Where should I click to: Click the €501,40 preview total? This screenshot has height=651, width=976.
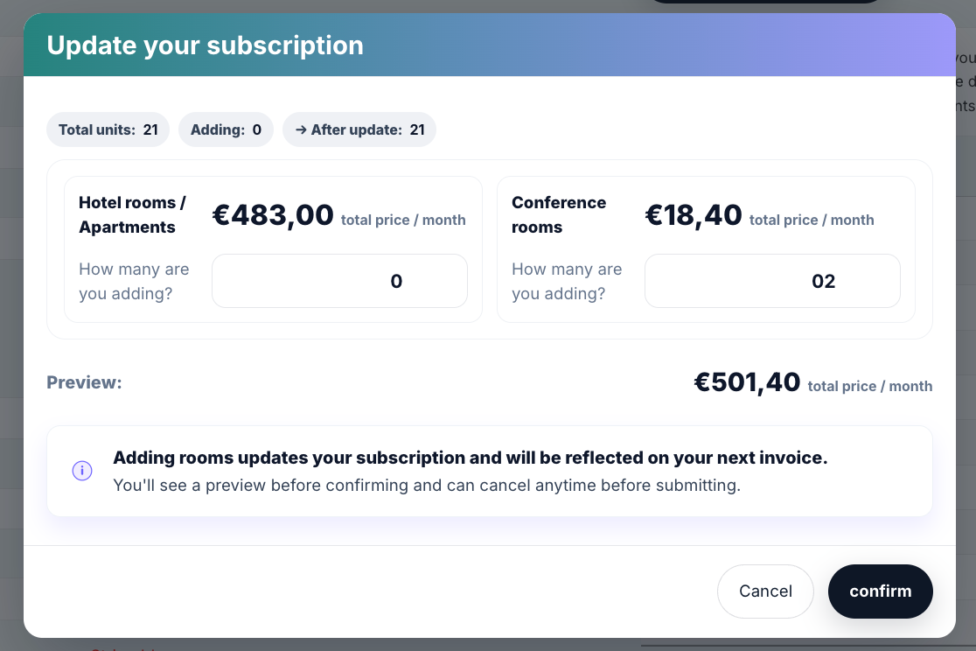(x=747, y=382)
